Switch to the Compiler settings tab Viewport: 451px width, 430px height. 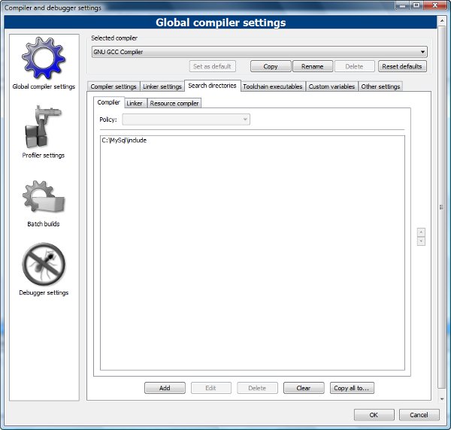114,86
